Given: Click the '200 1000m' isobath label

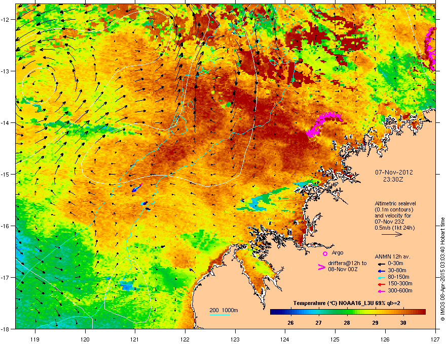Looking at the screenshot, I should tap(224, 310).
